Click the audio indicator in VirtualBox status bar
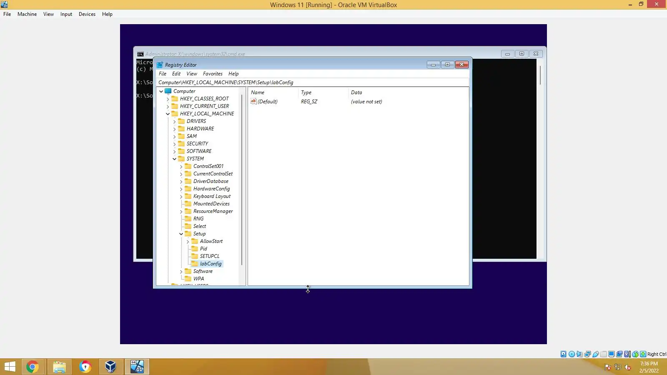667x375 pixels. [579, 354]
